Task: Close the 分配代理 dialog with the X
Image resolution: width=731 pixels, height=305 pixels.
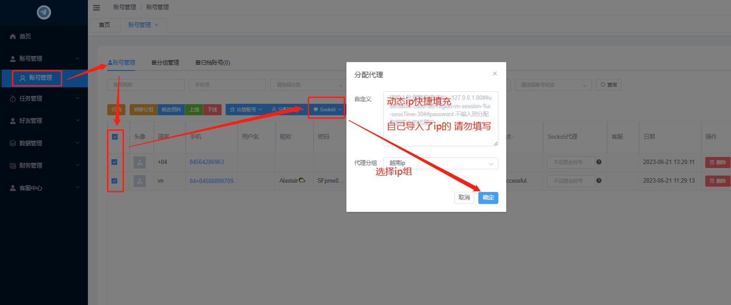Action: tap(495, 74)
